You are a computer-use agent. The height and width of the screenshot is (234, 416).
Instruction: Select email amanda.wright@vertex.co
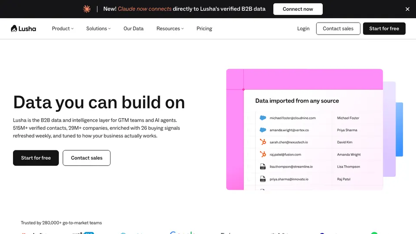289,130
